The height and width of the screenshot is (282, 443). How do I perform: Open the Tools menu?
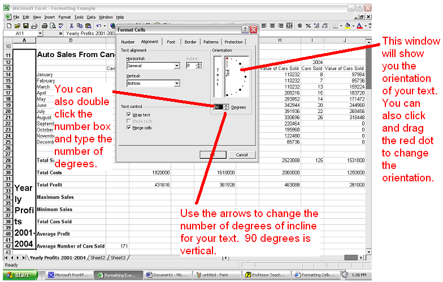click(79, 17)
